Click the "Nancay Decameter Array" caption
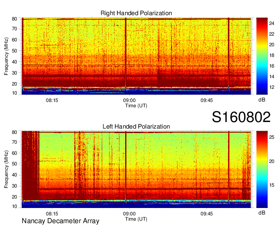 [x=60, y=221]
